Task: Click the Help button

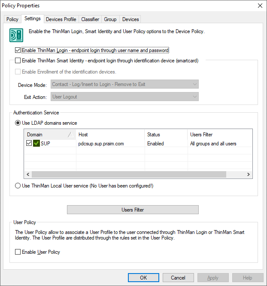Action: (248, 277)
